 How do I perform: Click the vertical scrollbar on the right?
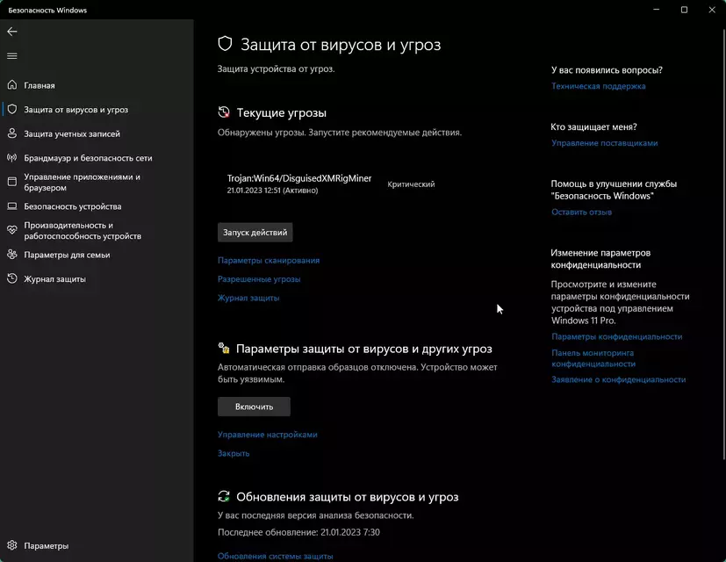(723, 243)
